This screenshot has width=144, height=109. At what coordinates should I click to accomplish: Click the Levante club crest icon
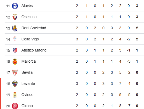[x=15, y=84]
